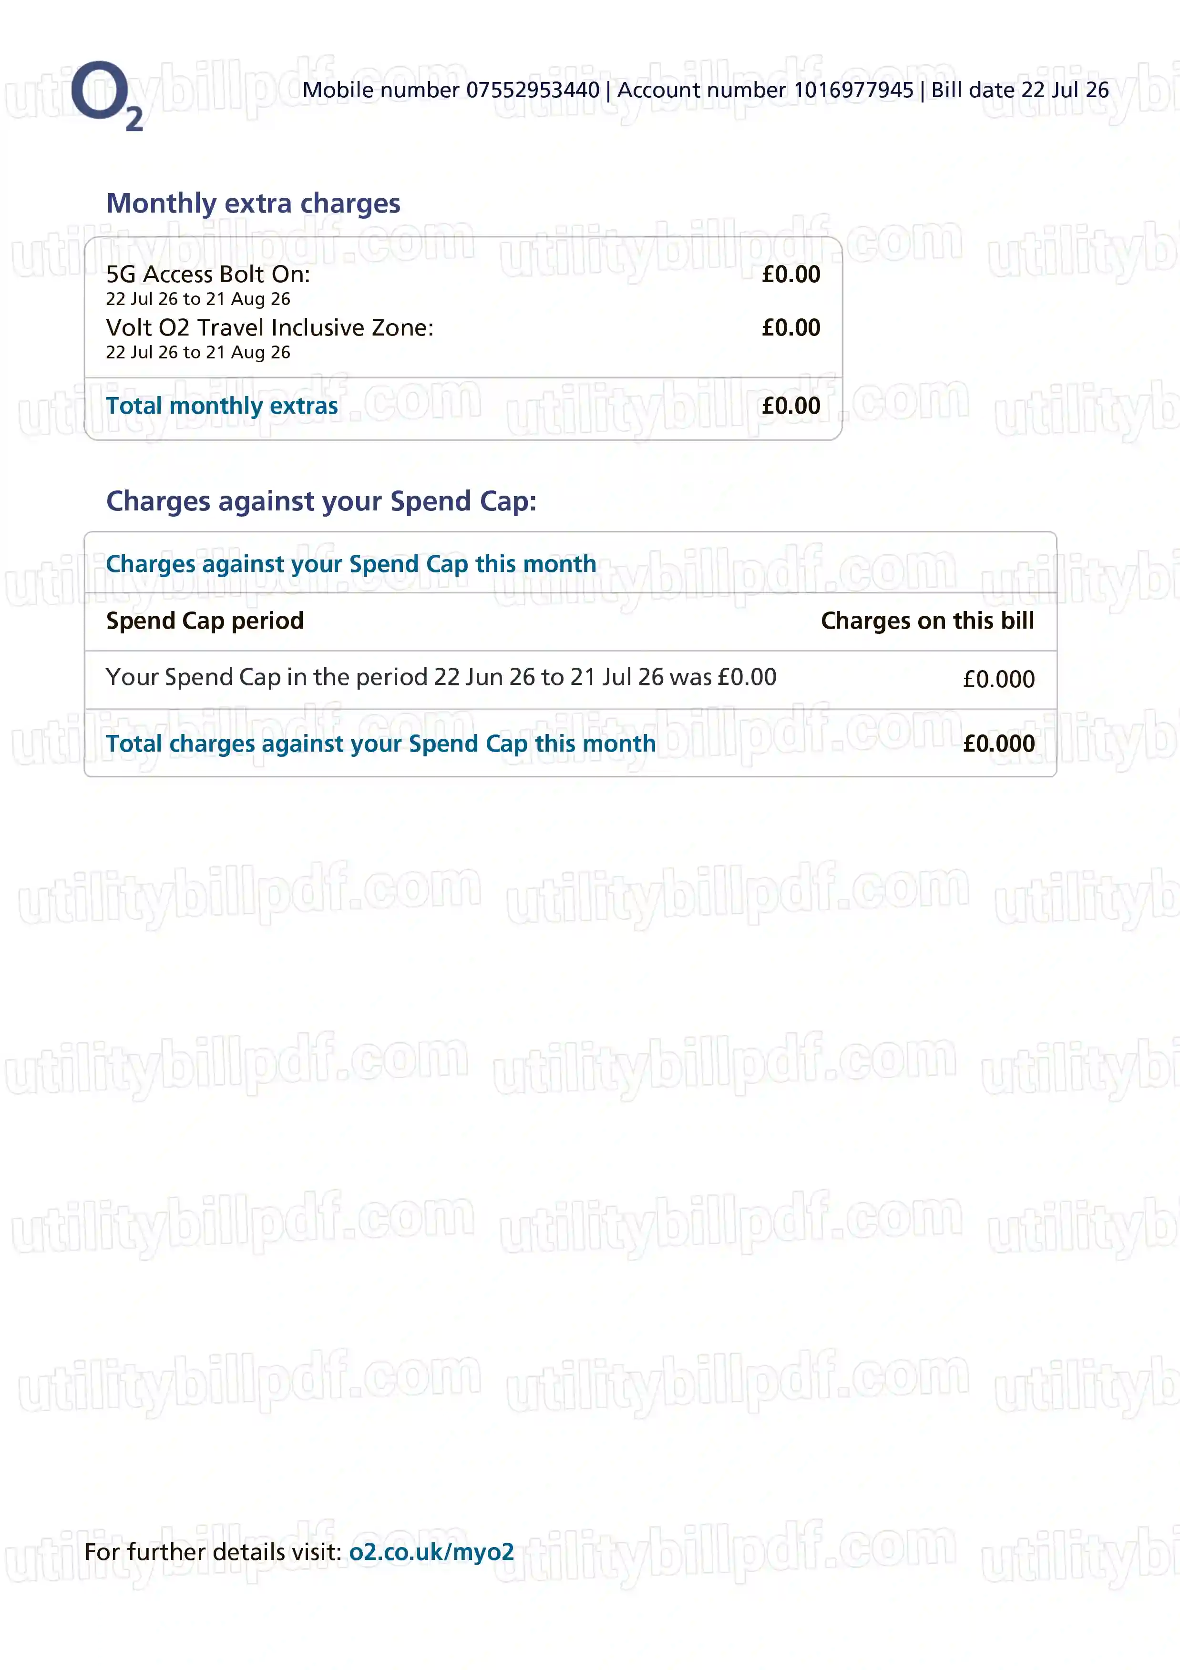The width and height of the screenshot is (1180, 1670).
Task: Click the O2 logo icon
Action: point(107,95)
